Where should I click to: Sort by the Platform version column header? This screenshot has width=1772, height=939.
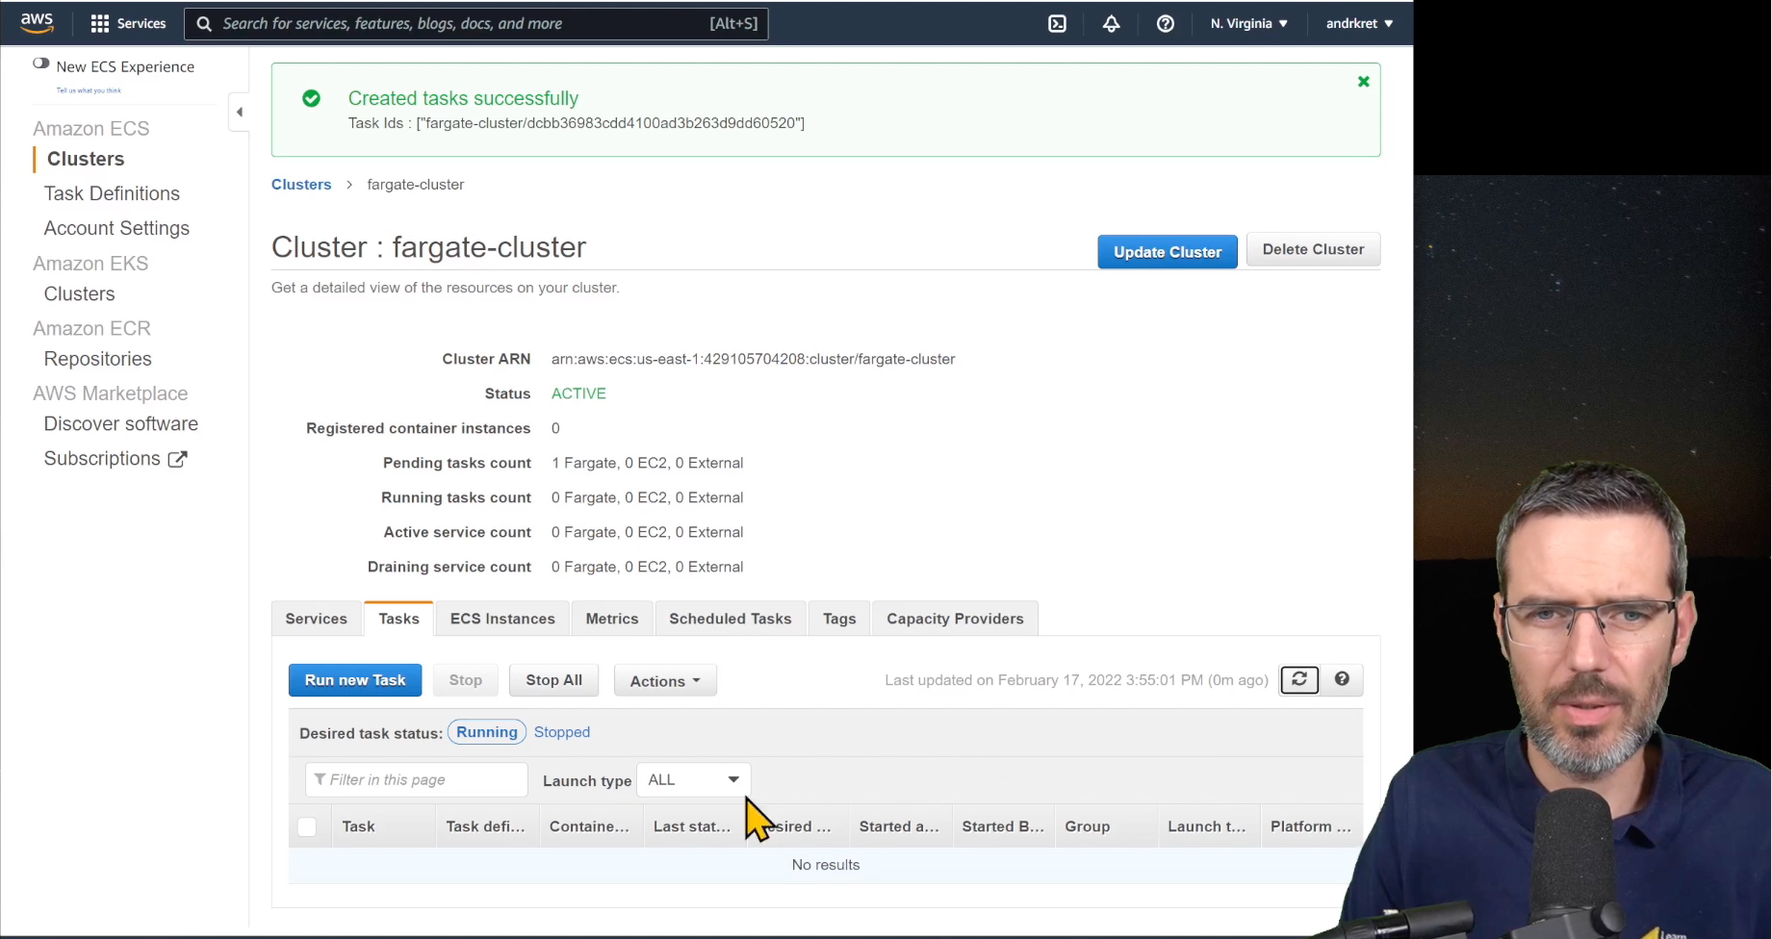pyautogui.click(x=1311, y=826)
